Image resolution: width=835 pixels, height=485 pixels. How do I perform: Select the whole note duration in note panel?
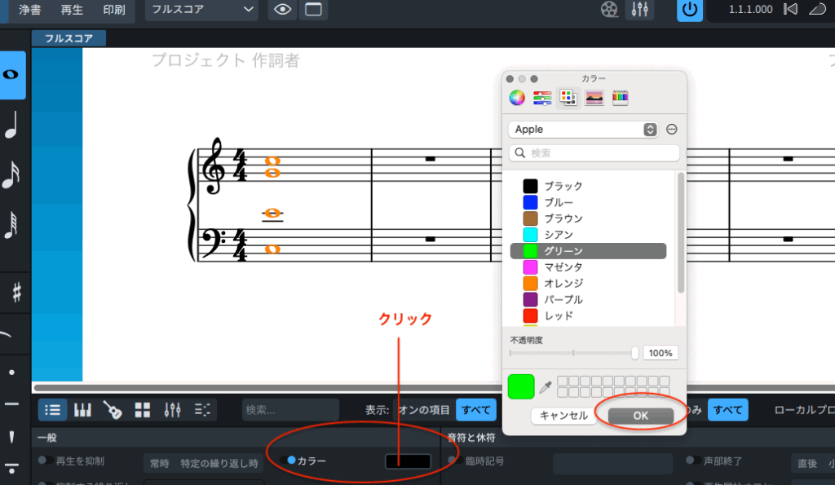(12, 75)
